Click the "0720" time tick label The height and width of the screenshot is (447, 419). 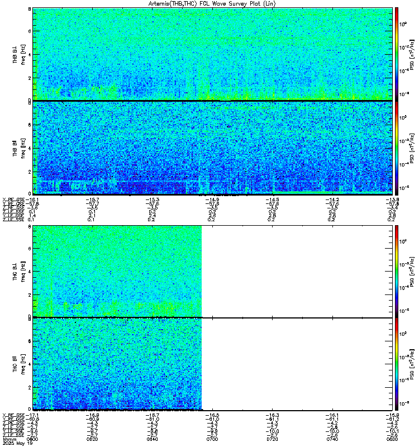[x=272, y=439]
